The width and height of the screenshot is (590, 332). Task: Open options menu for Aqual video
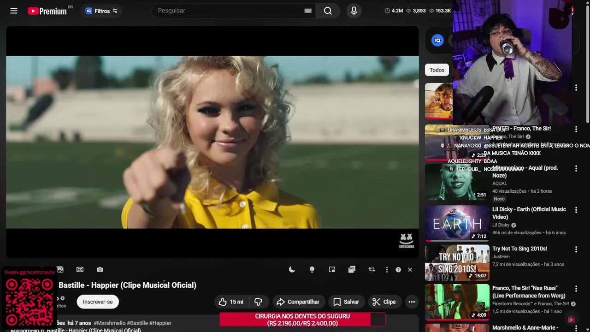pyautogui.click(x=576, y=169)
